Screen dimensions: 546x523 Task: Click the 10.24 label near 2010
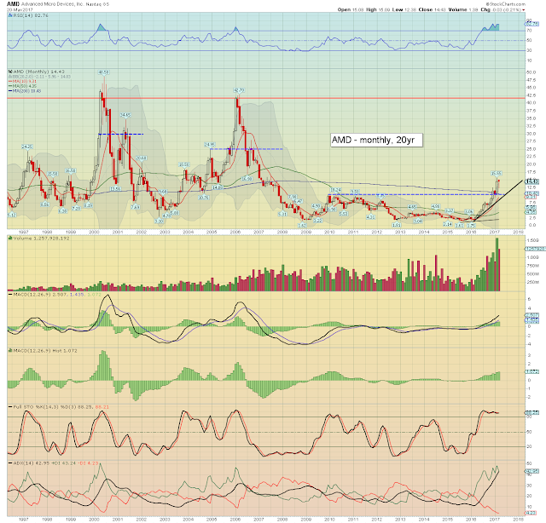pos(335,189)
